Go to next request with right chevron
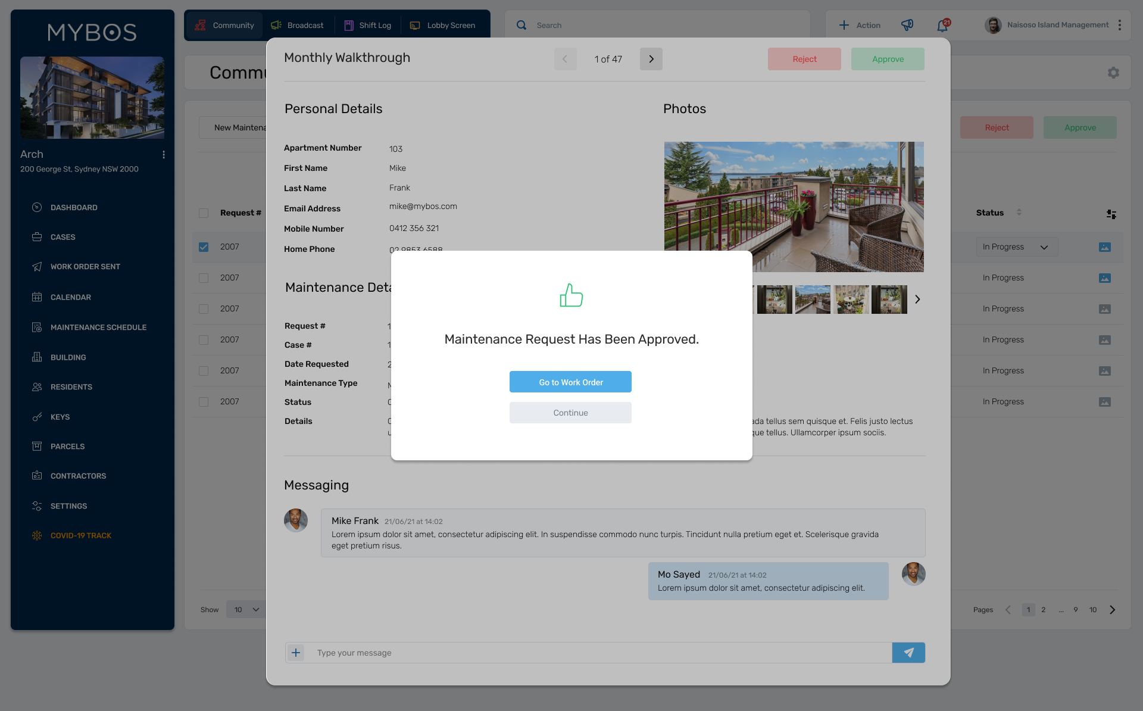1143x711 pixels. pos(651,59)
